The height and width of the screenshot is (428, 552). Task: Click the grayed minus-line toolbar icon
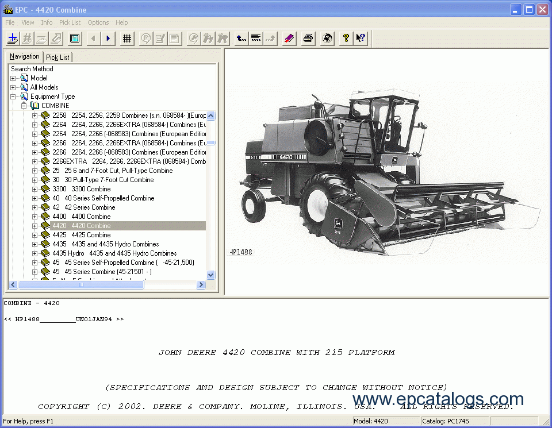point(41,38)
